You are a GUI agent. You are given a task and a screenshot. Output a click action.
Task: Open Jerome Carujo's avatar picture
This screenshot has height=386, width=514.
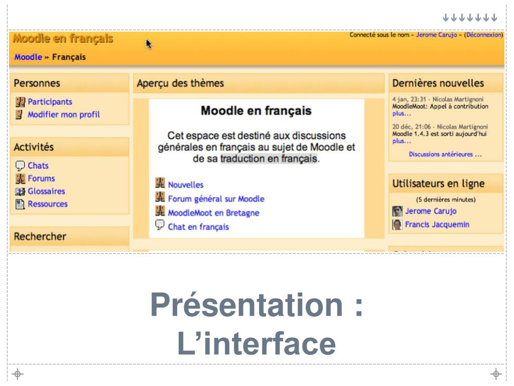click(398, 211)
